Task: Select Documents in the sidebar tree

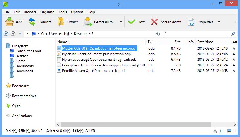Action: click(x=24, y=66)
